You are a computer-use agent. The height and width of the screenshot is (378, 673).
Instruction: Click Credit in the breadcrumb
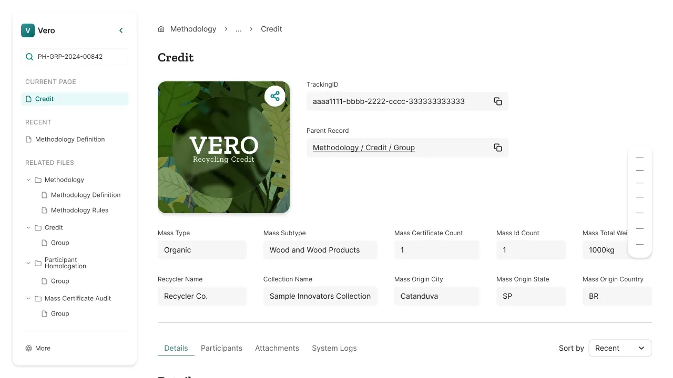[x=271, y=29]
